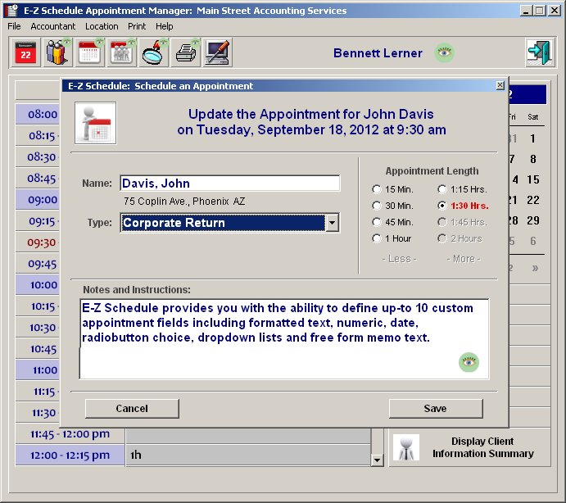Click in the Name input field

click(229, 184)
